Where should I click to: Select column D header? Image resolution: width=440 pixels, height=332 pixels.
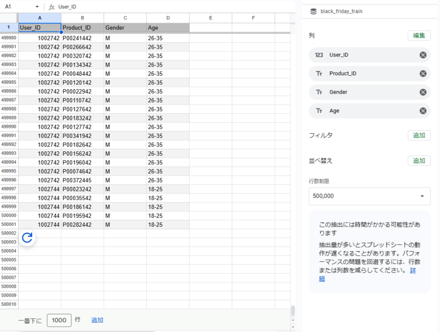pyautogui.click(x=168, y=18)
